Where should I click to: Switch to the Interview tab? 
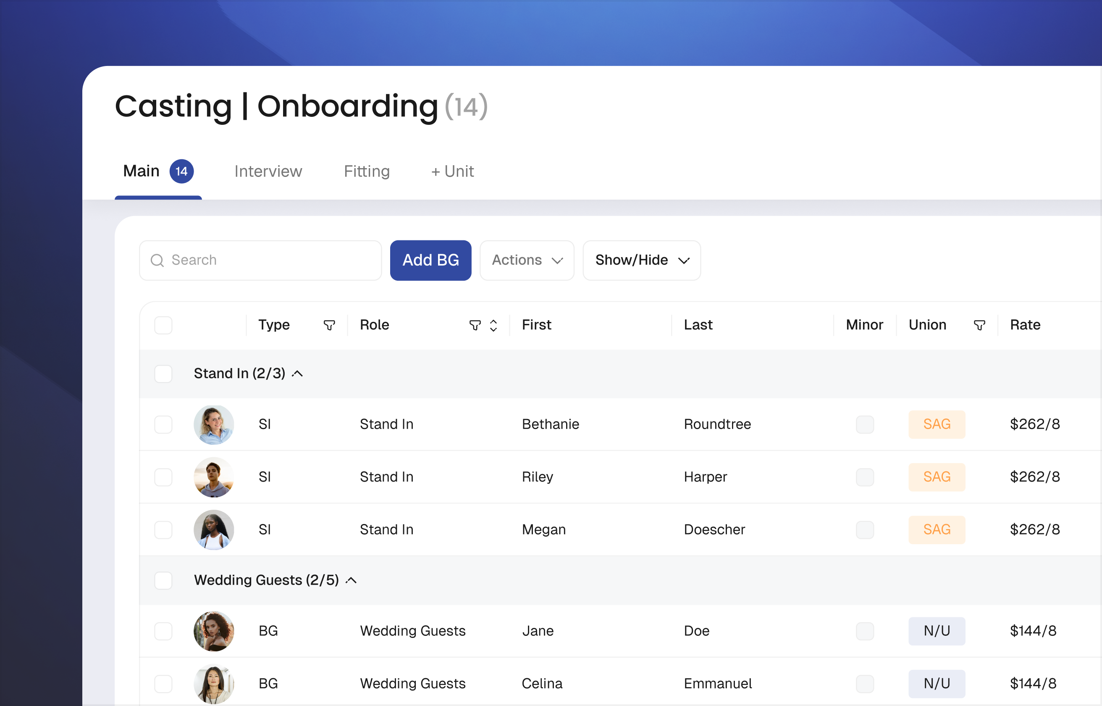pos(268,171)
